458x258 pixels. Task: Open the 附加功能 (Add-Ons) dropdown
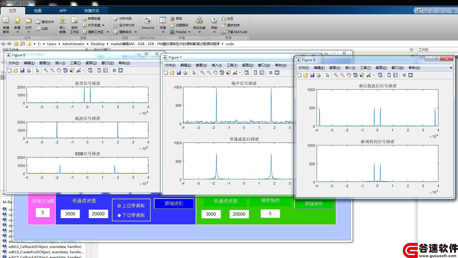(x=199, y=32)
